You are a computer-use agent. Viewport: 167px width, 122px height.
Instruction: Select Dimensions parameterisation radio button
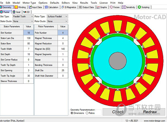coord(72,113)
